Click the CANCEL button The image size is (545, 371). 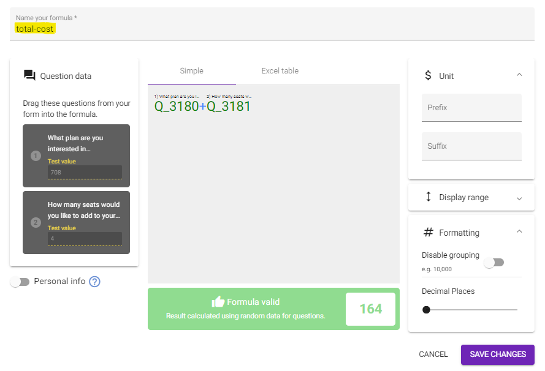433,354
